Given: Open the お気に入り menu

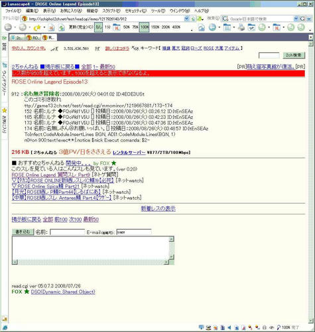Looking at the screenshot, I should [x=71, y=11].
